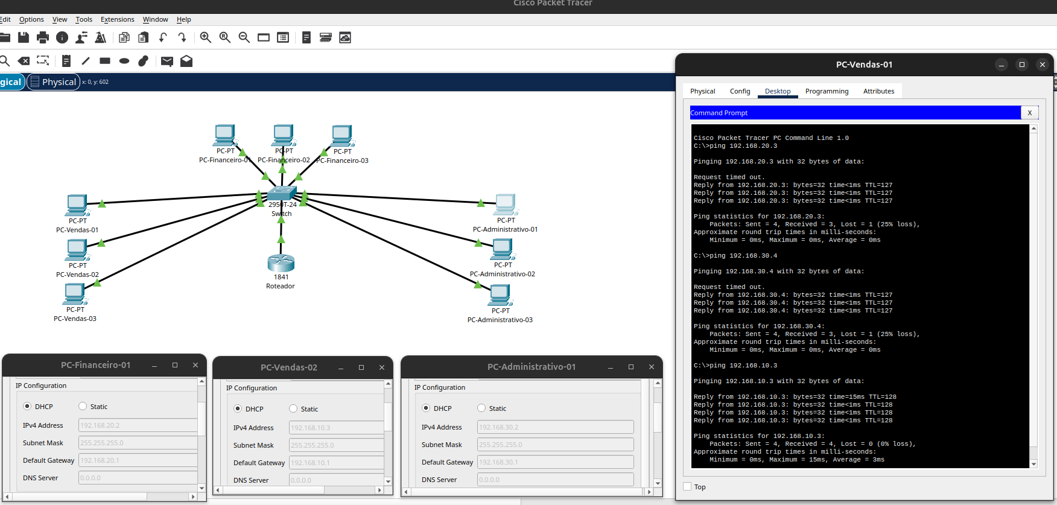Image resolution: width=1057 pixels, height=505 pixels.
Task: Switch to Attributes tab in PC-Vendas-01
Action: pyautogui.click(x=879, y=91)
